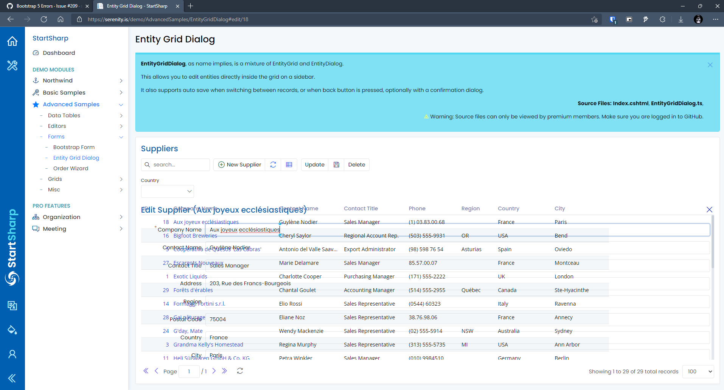Click the Update button
This screenshot has width=724, height=390.
(x=314, y=165)
